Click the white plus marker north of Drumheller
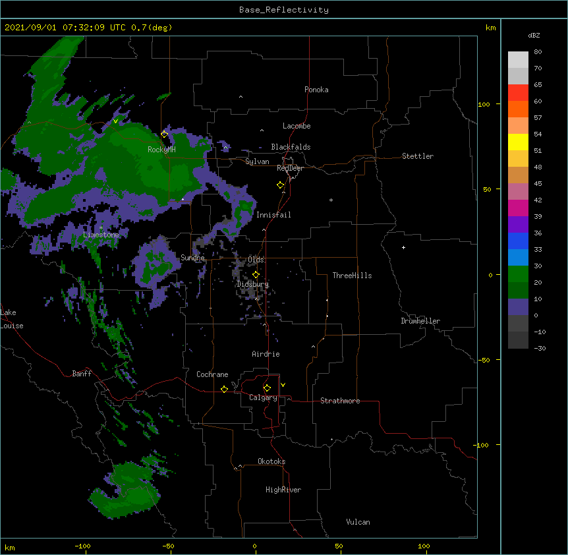This screenshot has width=568, height=555. coord(403,247)
